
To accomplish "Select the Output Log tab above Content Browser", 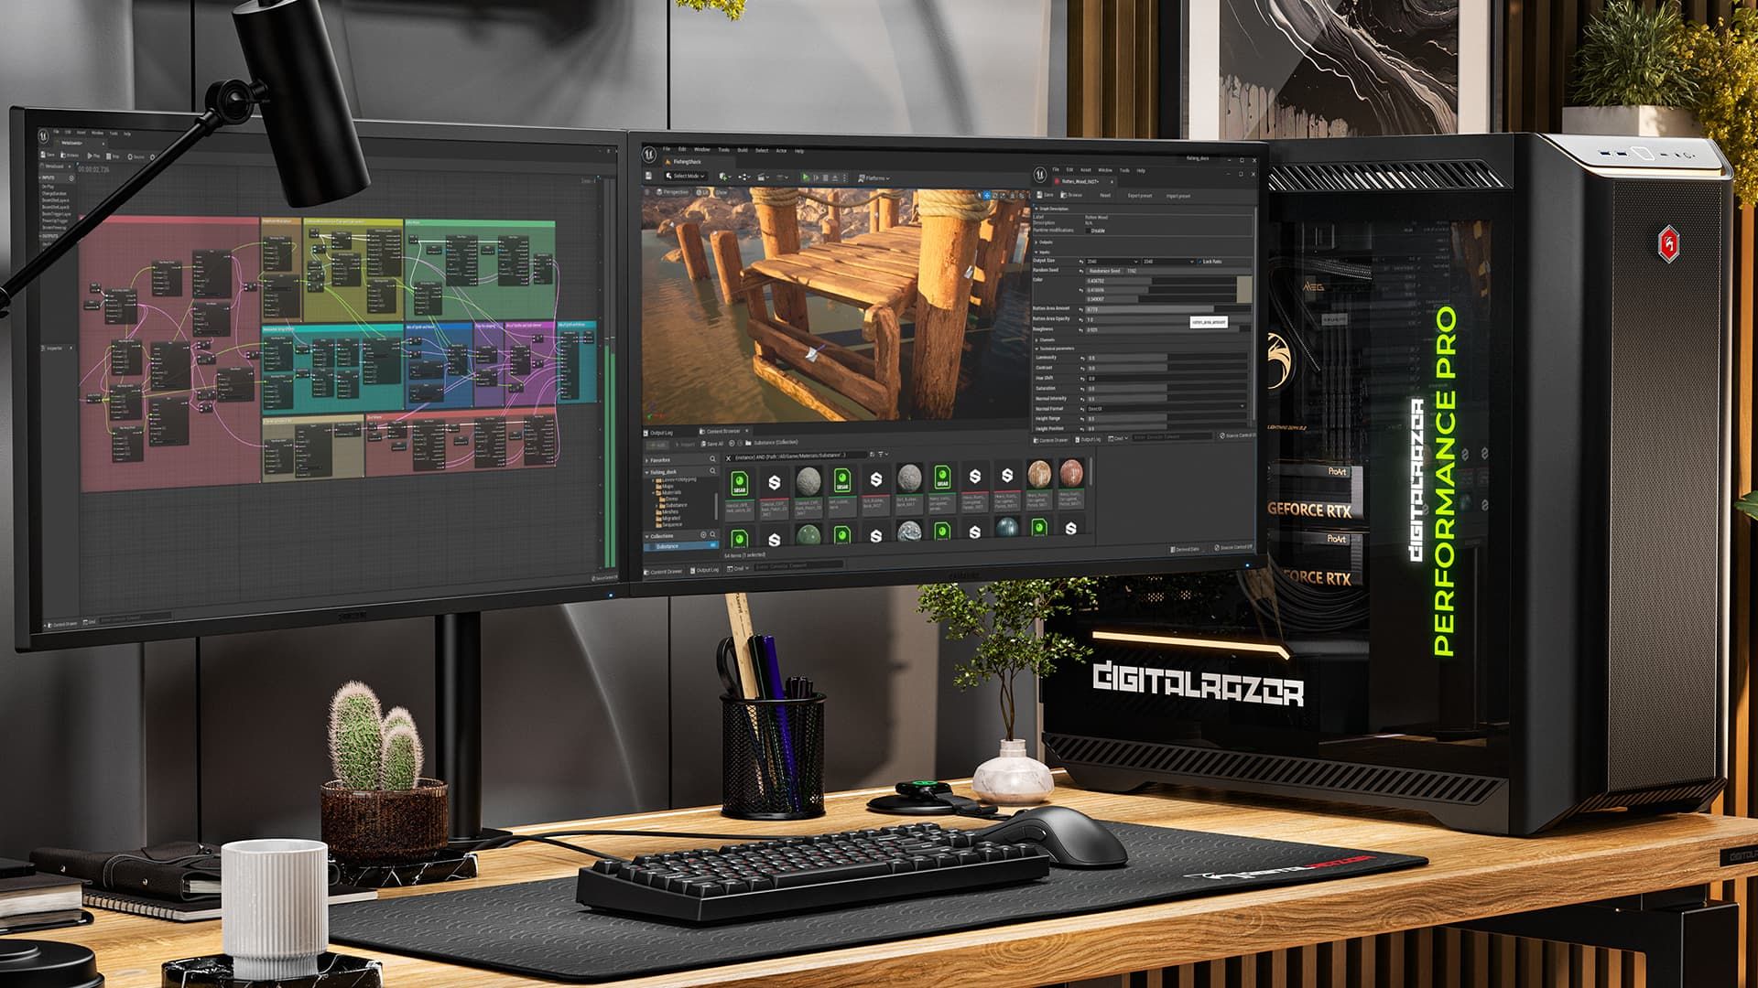I will click(658, 433).
